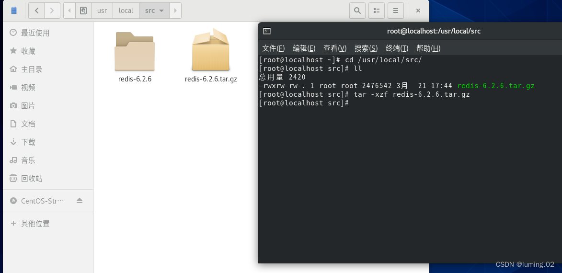
Task: Open Documents (文档) in sidebar
Action: coord(47,124)
